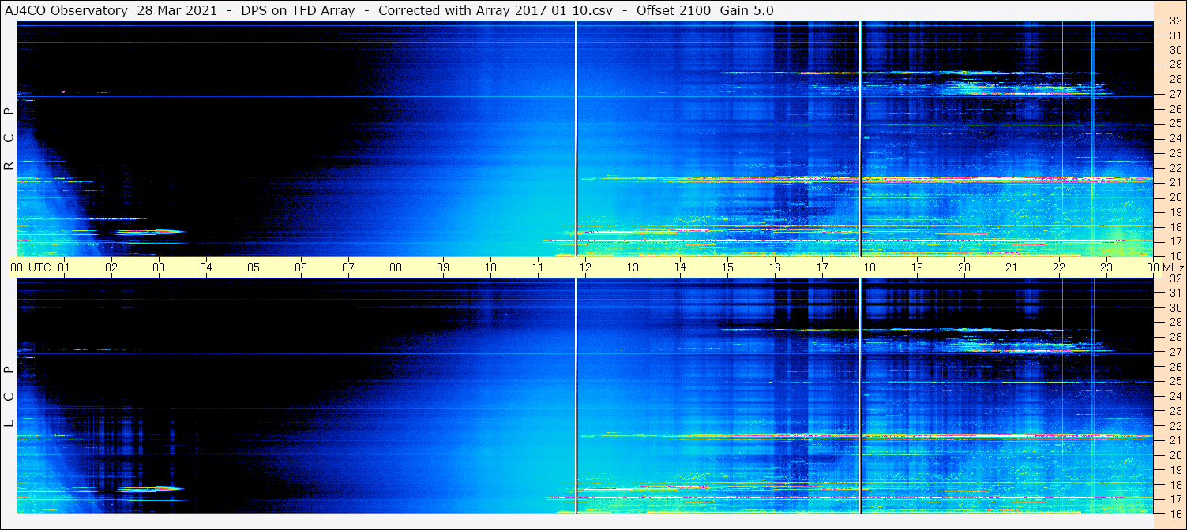Click the 'Offset 2100' header value
The width and height of the screenshot is (1187, 530).
click(x=673, y=10)
